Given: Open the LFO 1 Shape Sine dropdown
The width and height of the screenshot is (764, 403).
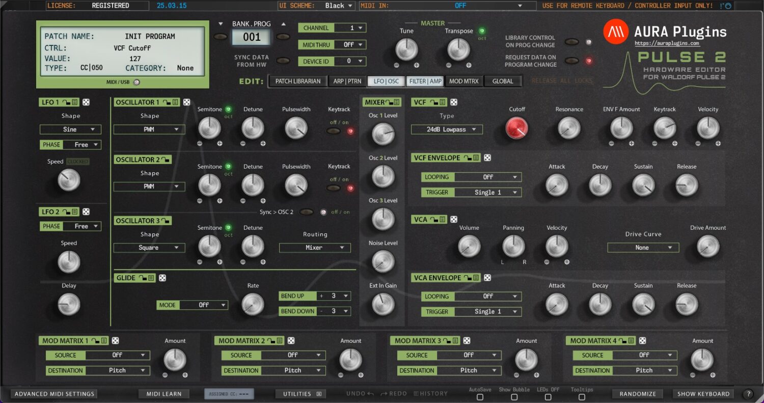Looking at the screenshot, I should click(70, 129).
